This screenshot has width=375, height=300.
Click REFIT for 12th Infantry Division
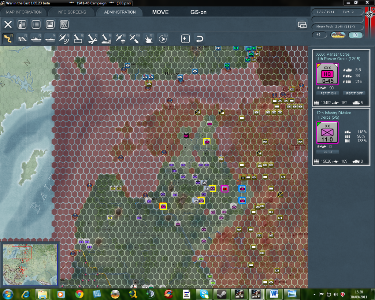tap(328, 152)
